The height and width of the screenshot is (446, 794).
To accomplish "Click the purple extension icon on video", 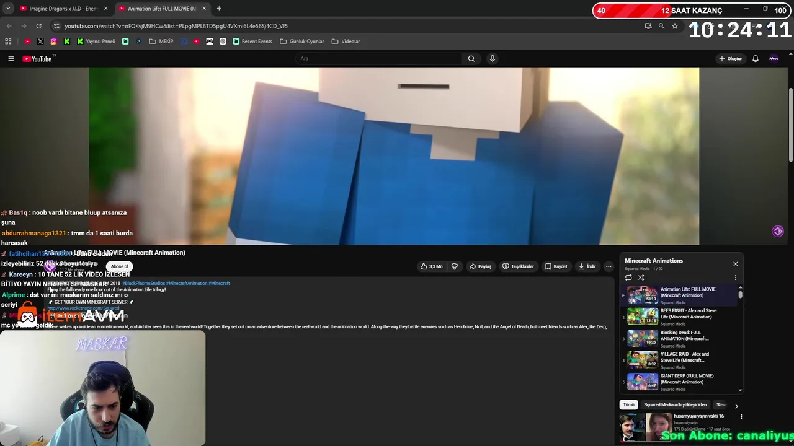I will pos(778,231).
